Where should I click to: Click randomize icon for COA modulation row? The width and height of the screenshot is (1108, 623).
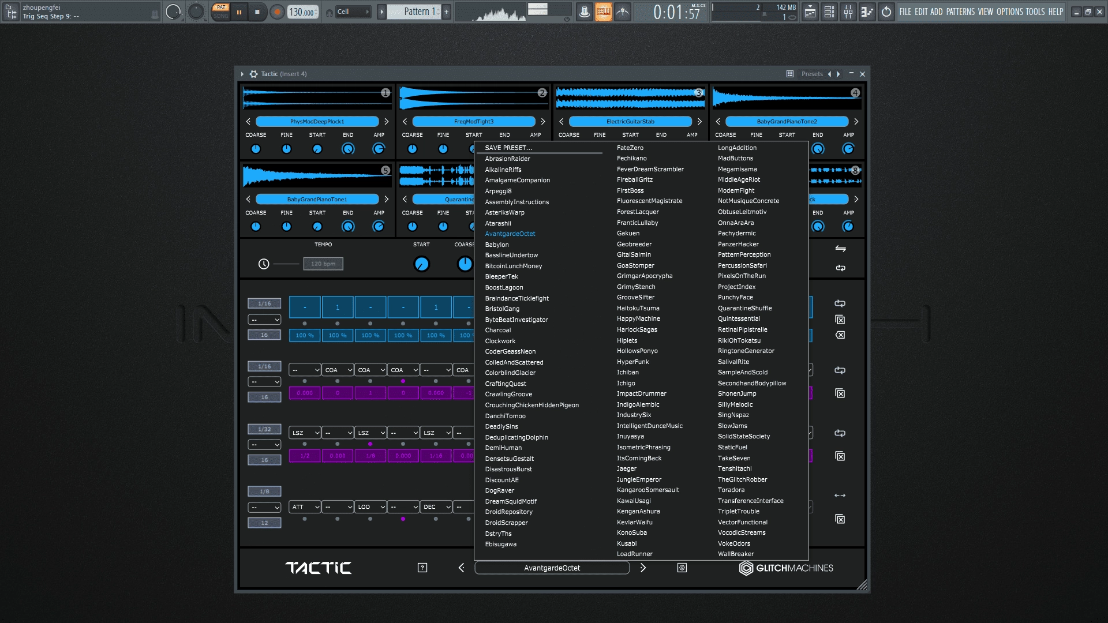click(x=840, y=370)
